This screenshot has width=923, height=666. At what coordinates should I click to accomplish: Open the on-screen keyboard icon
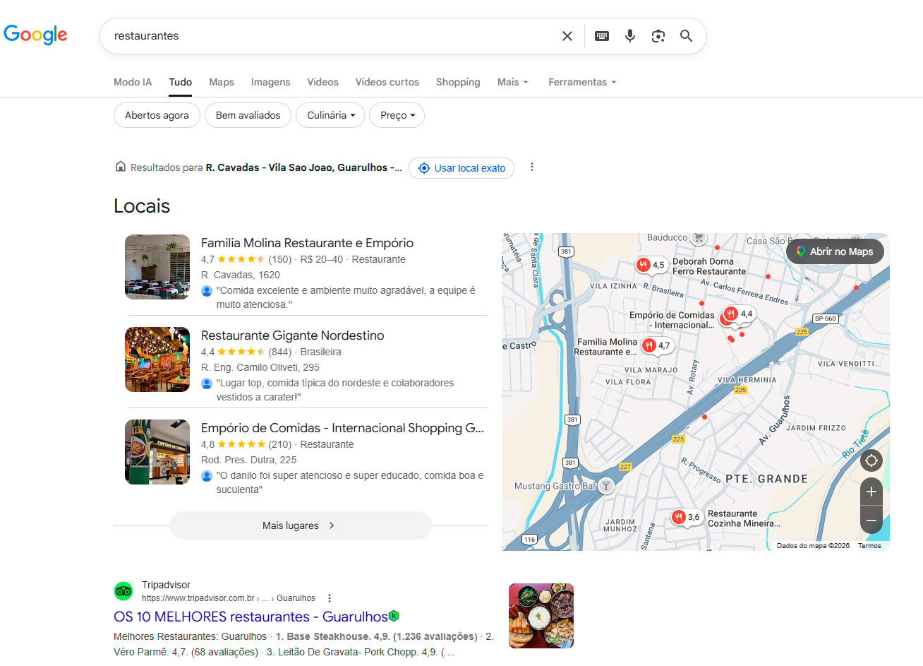click(601, 35)
